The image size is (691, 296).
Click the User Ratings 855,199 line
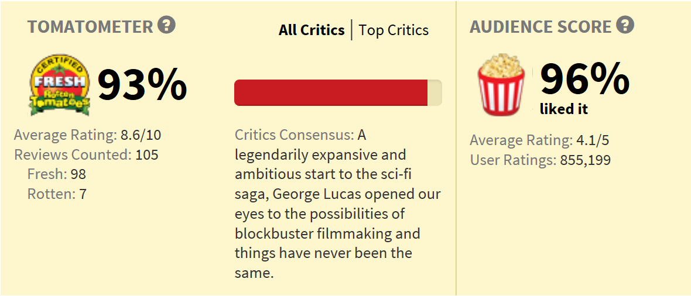[x=541, y=160]
